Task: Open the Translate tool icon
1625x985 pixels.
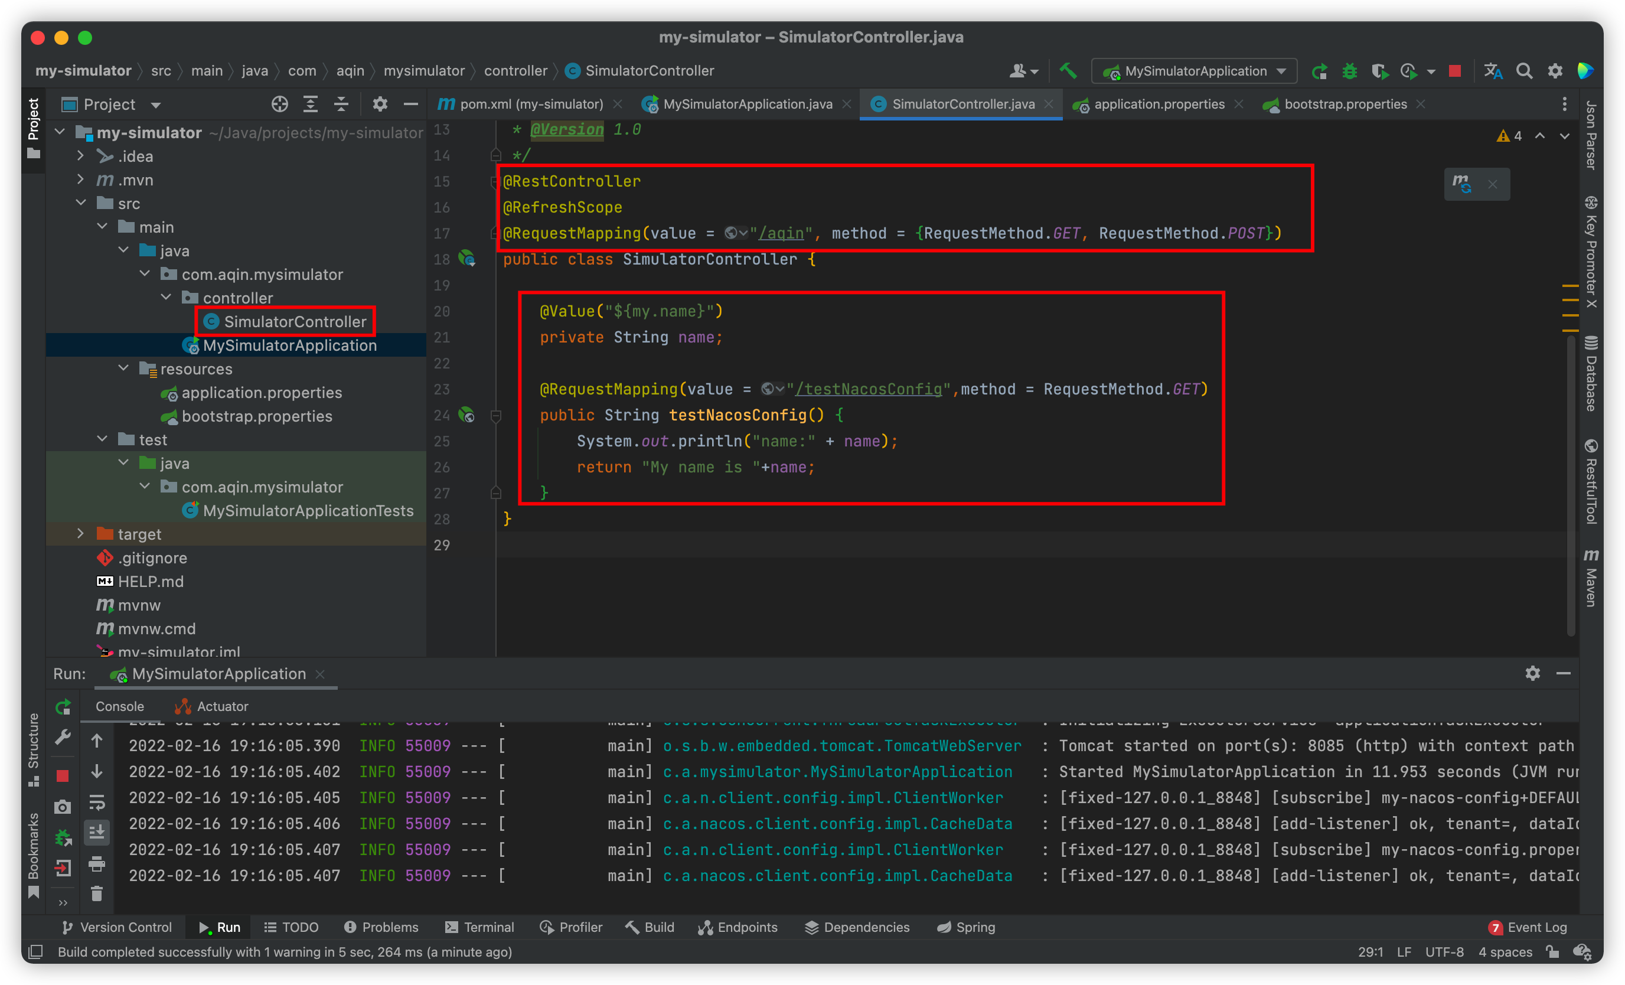Action: click(1493, 71)
